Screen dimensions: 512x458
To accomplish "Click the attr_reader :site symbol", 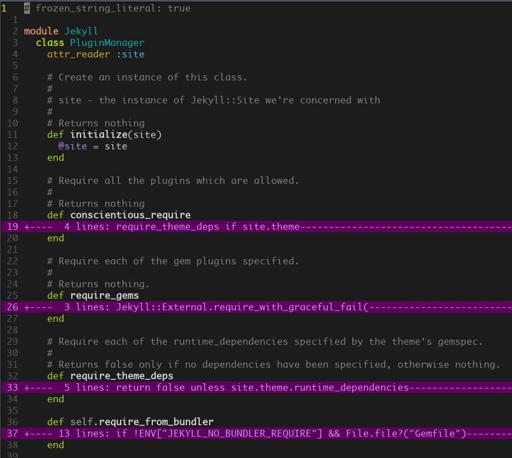I will pos(130,54).
